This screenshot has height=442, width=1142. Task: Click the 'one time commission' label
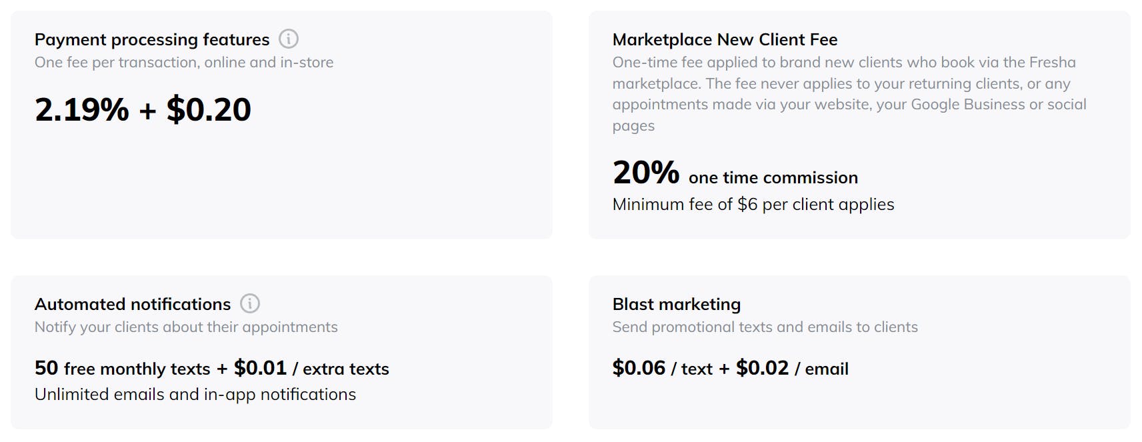773,178
